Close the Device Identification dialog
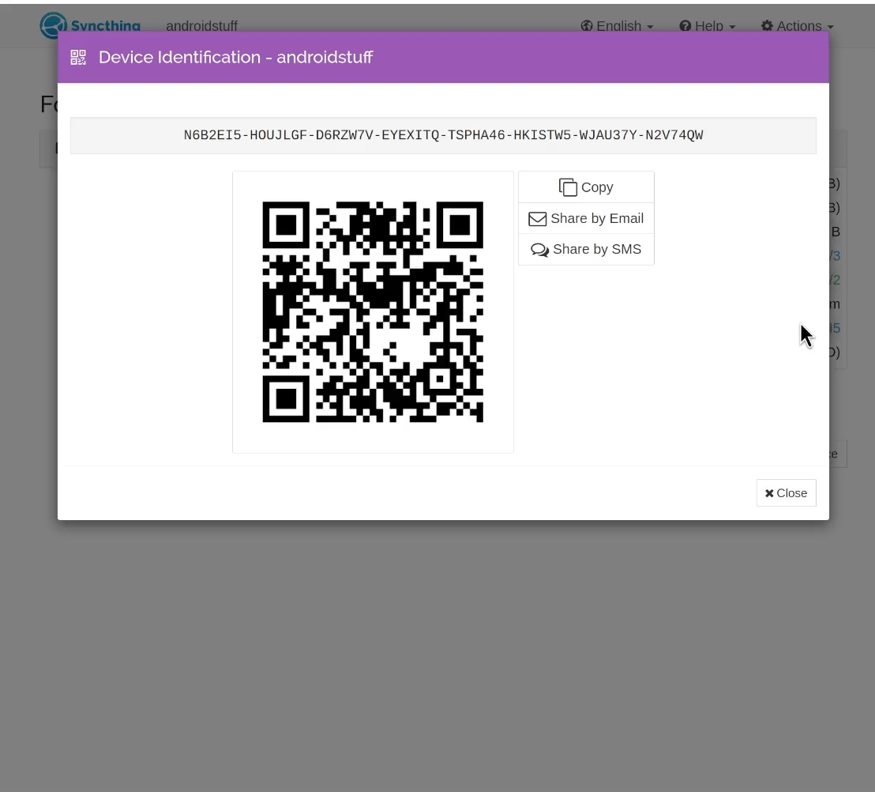Viewport: 875px width, 792px height. [x=786, y=492]
